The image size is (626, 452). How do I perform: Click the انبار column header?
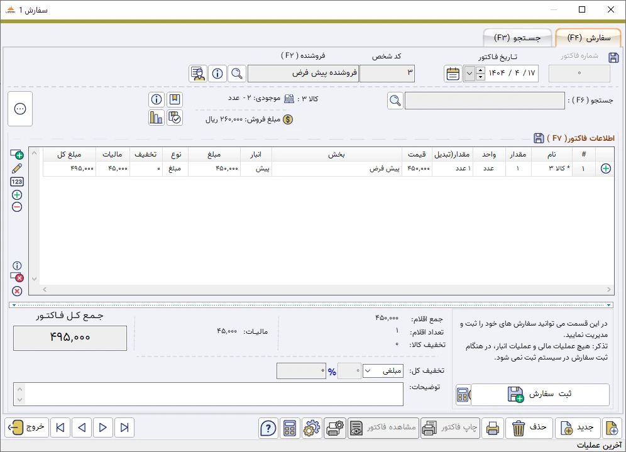[256, 155]
